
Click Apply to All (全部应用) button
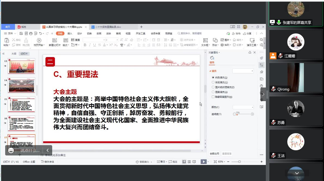click(x=214, y=154)
